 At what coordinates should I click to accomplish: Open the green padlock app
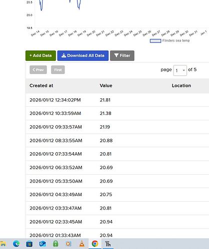tap(55, 244)
